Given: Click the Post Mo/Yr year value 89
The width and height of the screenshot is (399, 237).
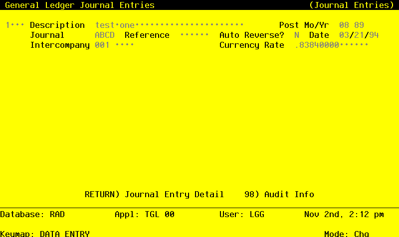Looking at the screenshot, I should pyautogui.click(x=359, y=25).
